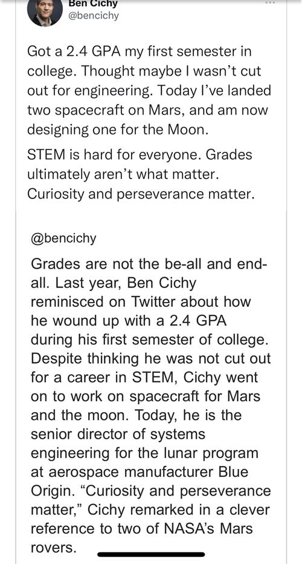Tap the line 'designing one for the Moon.'
The height and width of the screenshot is (564, 302).
[118, 130]
